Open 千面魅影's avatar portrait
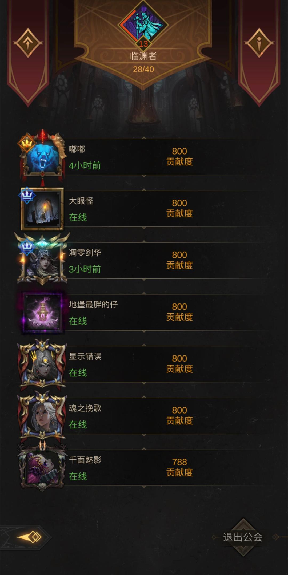 pyautogui.click(x=42, y=467)
